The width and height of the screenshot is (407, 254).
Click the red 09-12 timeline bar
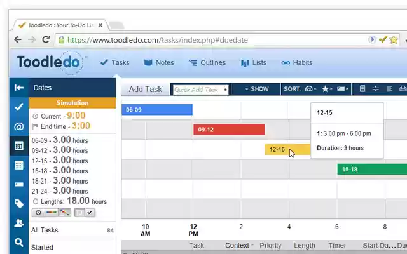(x=229, y=130)
